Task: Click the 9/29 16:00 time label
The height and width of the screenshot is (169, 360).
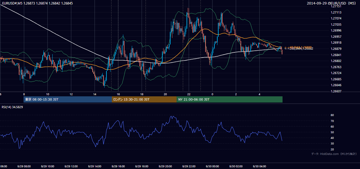Action: tap(118, 166)
